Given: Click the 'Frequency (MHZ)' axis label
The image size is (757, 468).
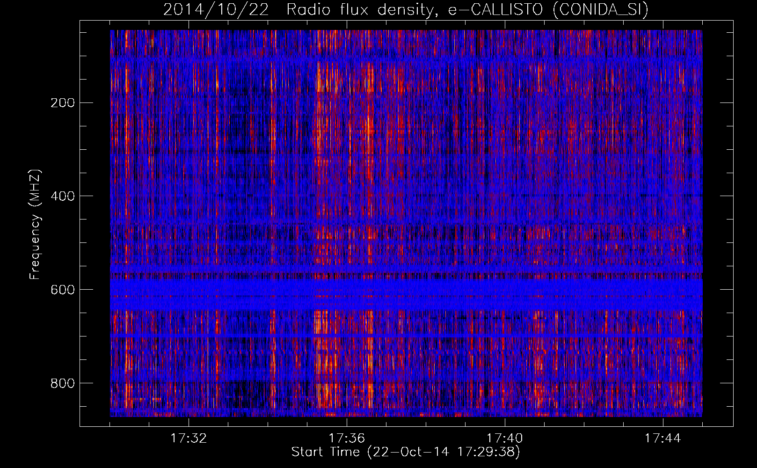Looking at the screenshot, I should 35,224.
